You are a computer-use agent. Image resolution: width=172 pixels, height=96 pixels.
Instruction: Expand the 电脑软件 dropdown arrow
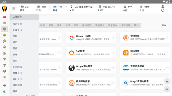[x=50, y=7]
